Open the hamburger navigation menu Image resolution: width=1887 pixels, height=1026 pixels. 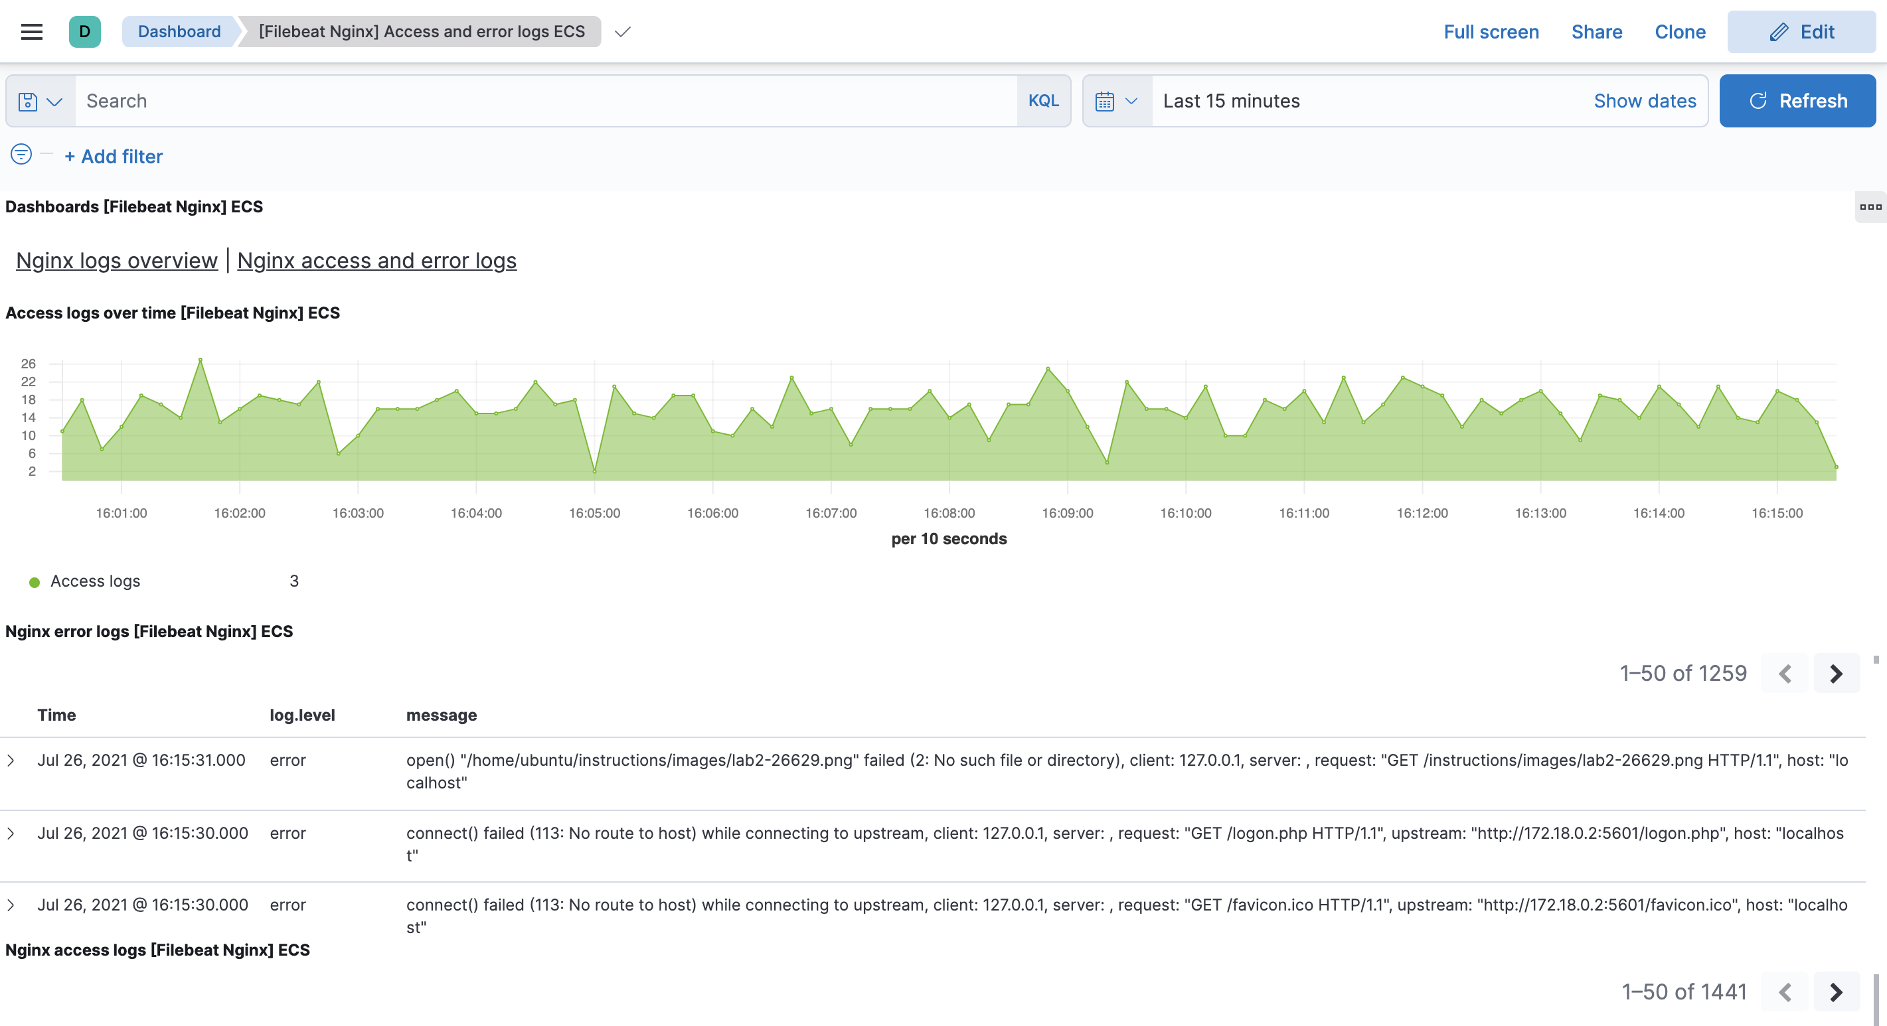[31, 31]
